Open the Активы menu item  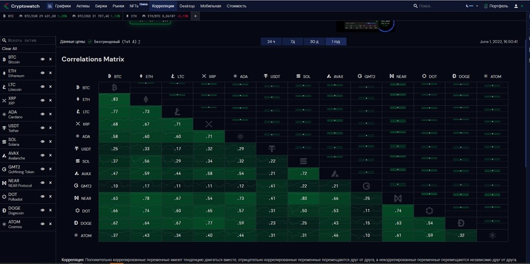(83, 6)
